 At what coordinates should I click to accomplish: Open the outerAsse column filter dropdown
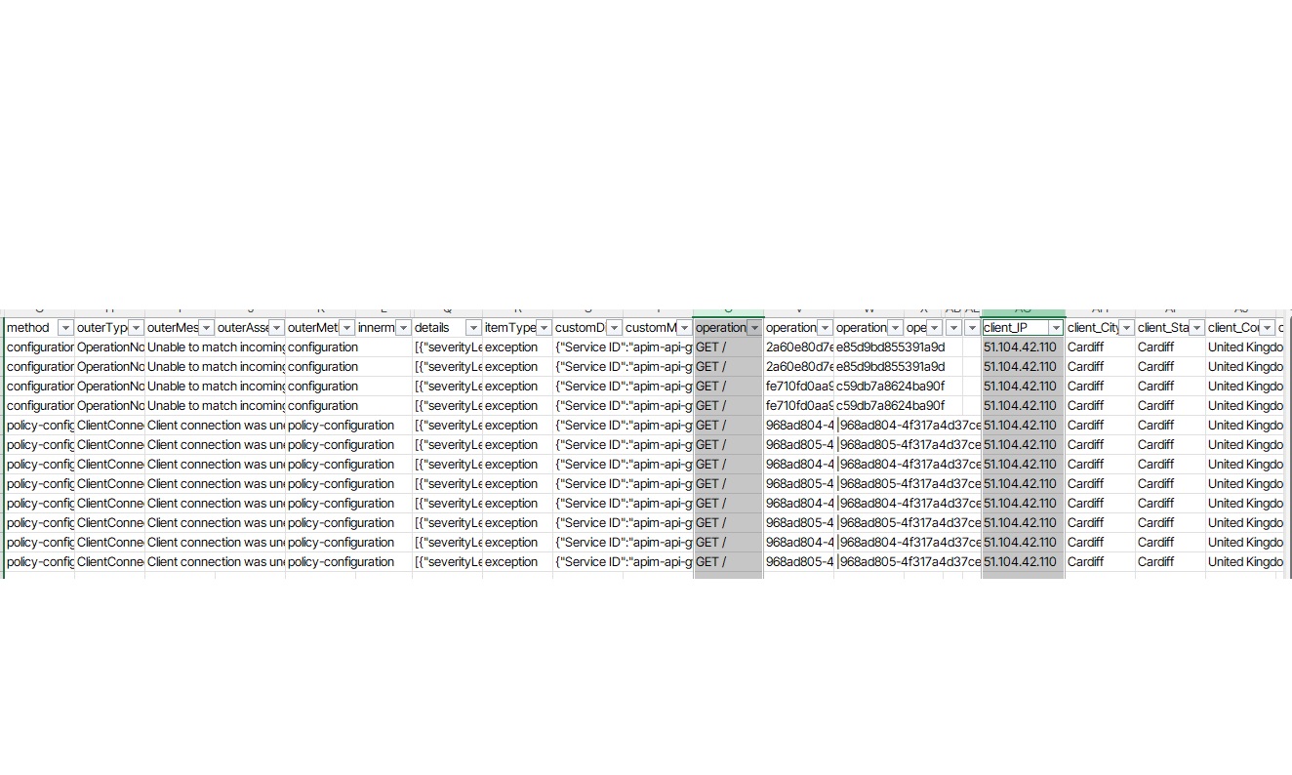point(276,328)
